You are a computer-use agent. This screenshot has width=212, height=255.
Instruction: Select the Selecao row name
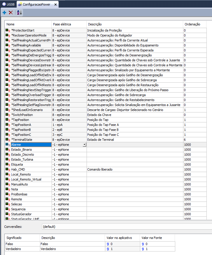(x=16, y=204)
